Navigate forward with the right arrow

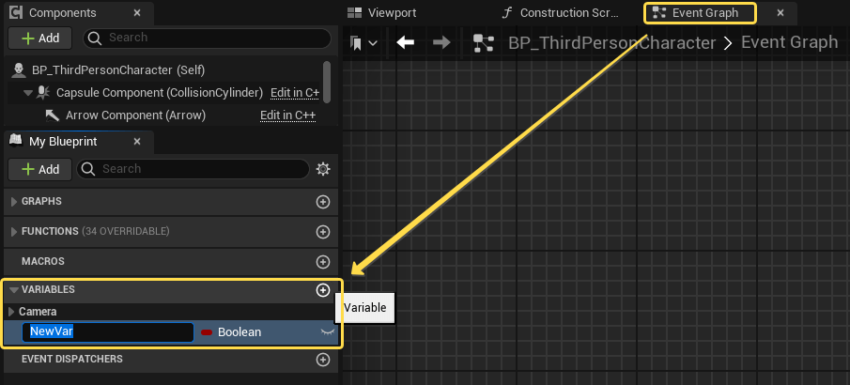(441, 42)
